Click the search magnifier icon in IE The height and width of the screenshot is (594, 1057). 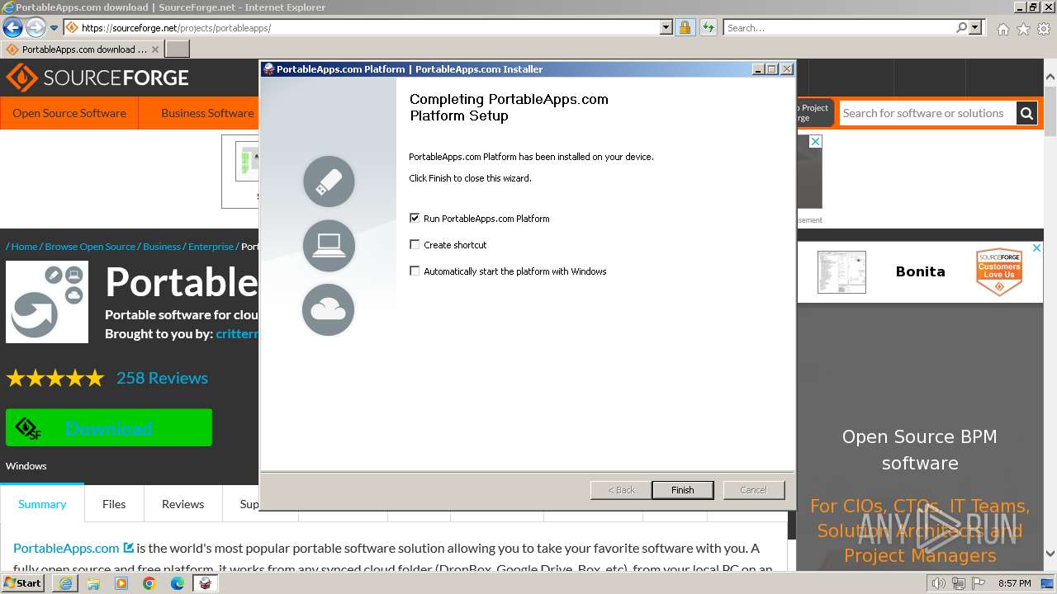click(x=961, y=27)
